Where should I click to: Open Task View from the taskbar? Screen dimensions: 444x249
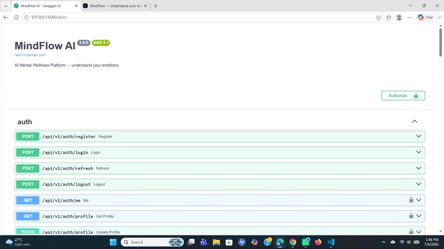coord(191,242)
